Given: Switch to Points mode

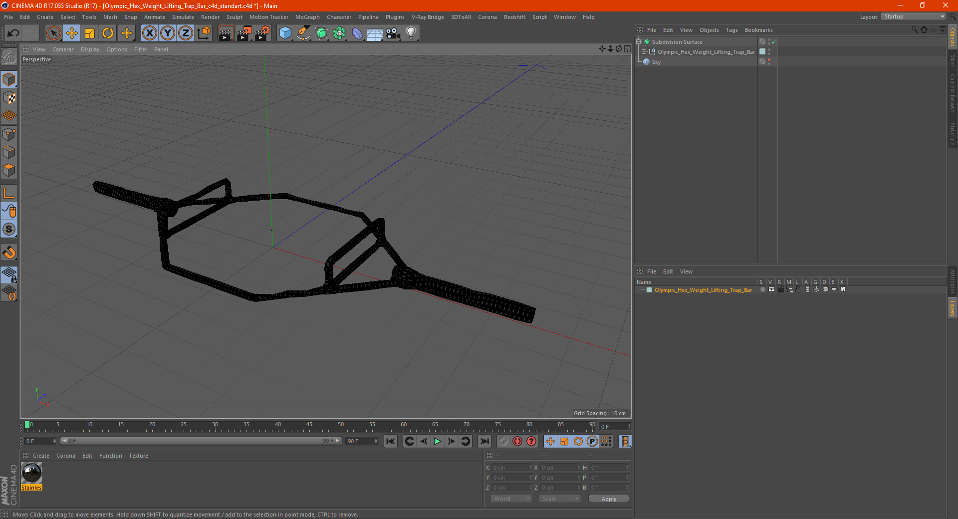Looking at the screenshot, I should 9,134.
